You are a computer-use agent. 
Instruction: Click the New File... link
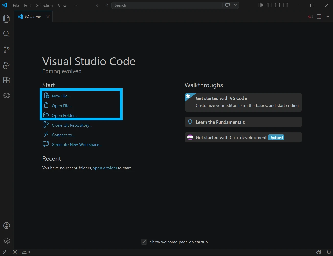pos(61,96)
